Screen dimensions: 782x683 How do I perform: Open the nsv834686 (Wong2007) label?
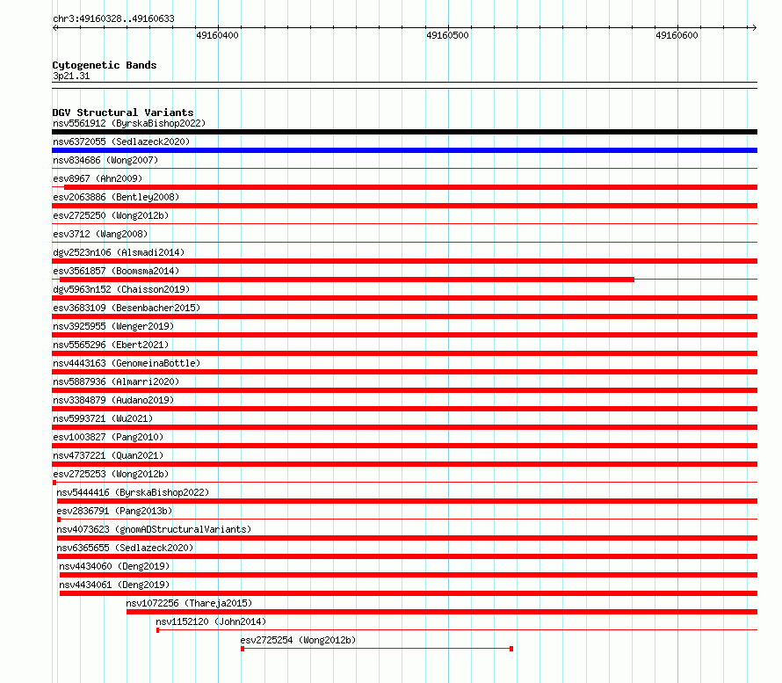pos(105,160)
